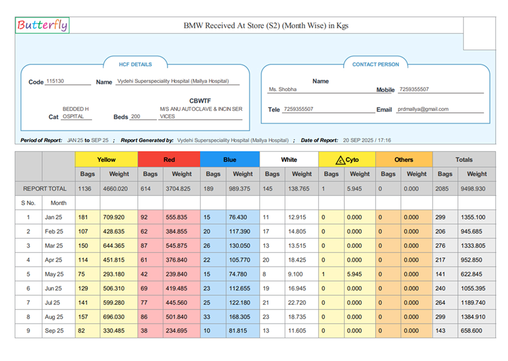Viewport: 508px width, 361px height.
Task: Click the report title BMW Received At Store
Action: tap(266, 25)
